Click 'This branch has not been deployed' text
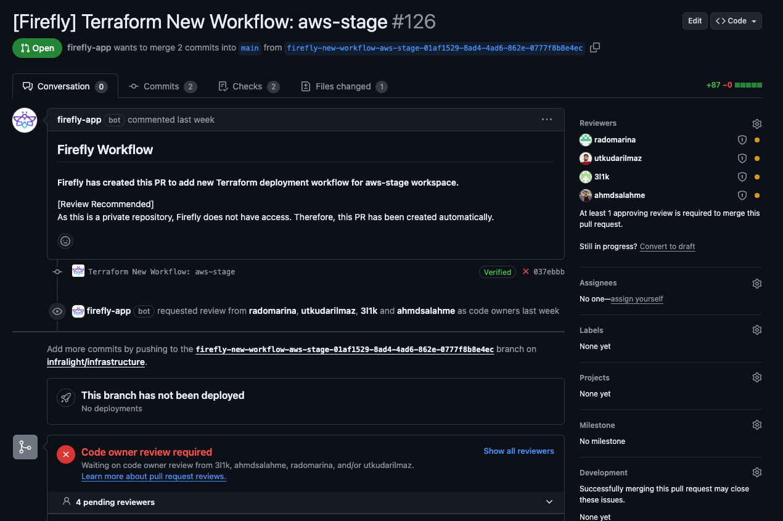The width and height of the screenshot is (783, 521). pos(163,395)
